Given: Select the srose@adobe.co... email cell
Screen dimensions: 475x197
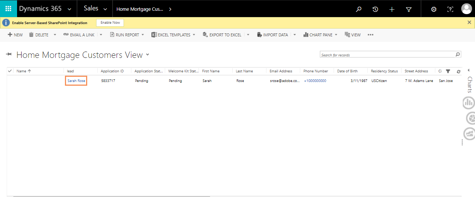Looking at the screenshot, I should click(x=285, y=81).
